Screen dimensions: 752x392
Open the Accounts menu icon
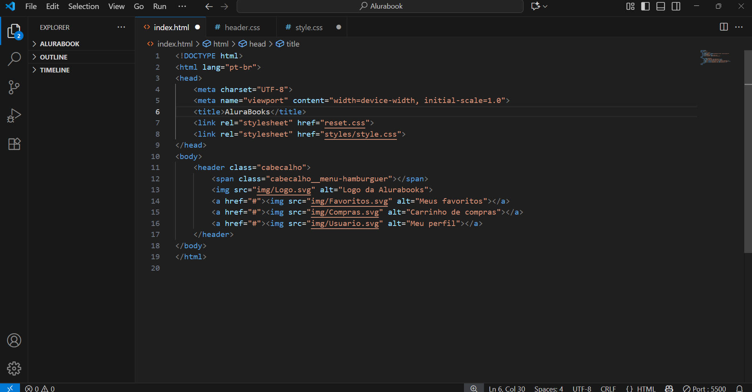(x=14, y=340)
